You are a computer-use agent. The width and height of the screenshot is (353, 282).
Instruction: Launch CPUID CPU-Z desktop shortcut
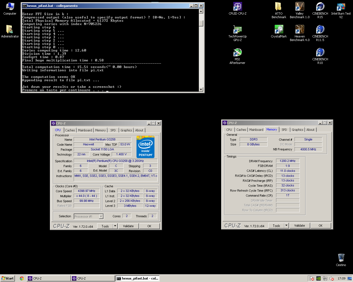point(237,8)
